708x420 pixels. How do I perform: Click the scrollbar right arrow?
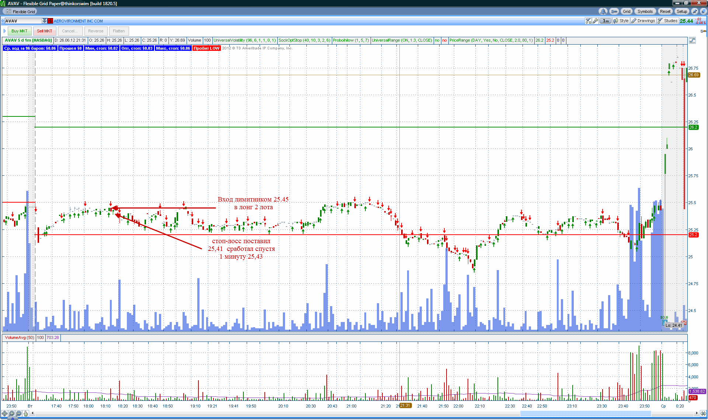click(x=697, y=413)
